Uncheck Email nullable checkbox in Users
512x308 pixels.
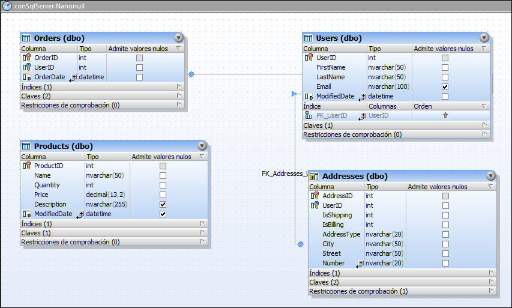coord(445,86)
